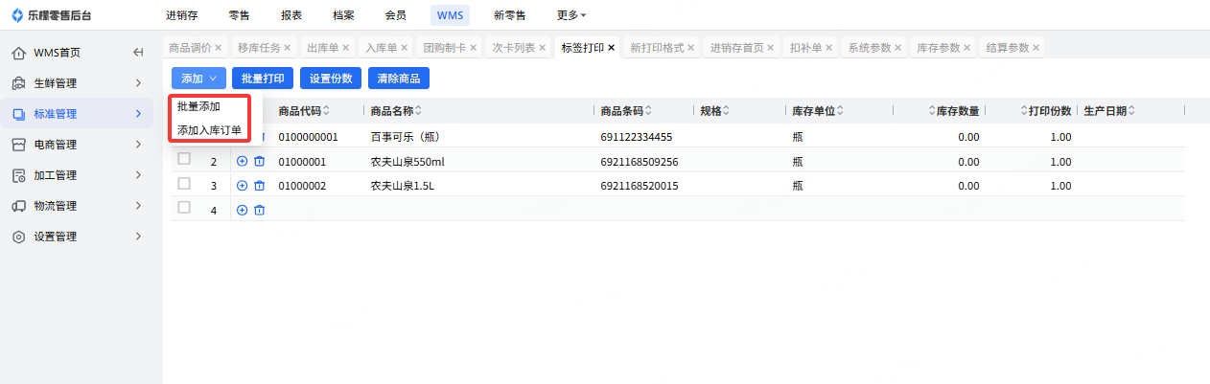The image size is (1210, 384).
Task: Sort by 库存数量 column arrows
Action: 932,111
